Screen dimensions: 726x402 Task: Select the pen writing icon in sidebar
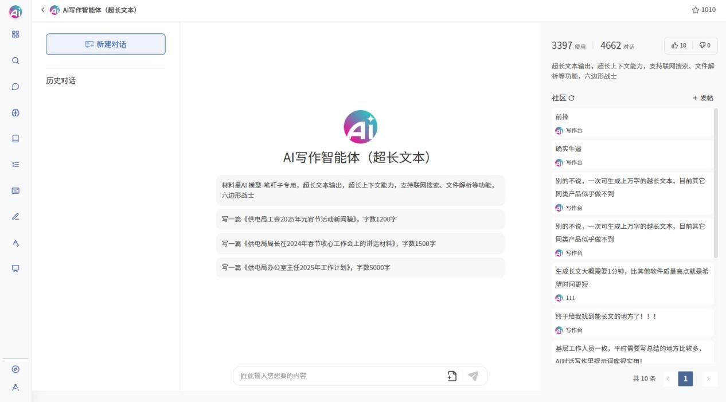point(15,217)
